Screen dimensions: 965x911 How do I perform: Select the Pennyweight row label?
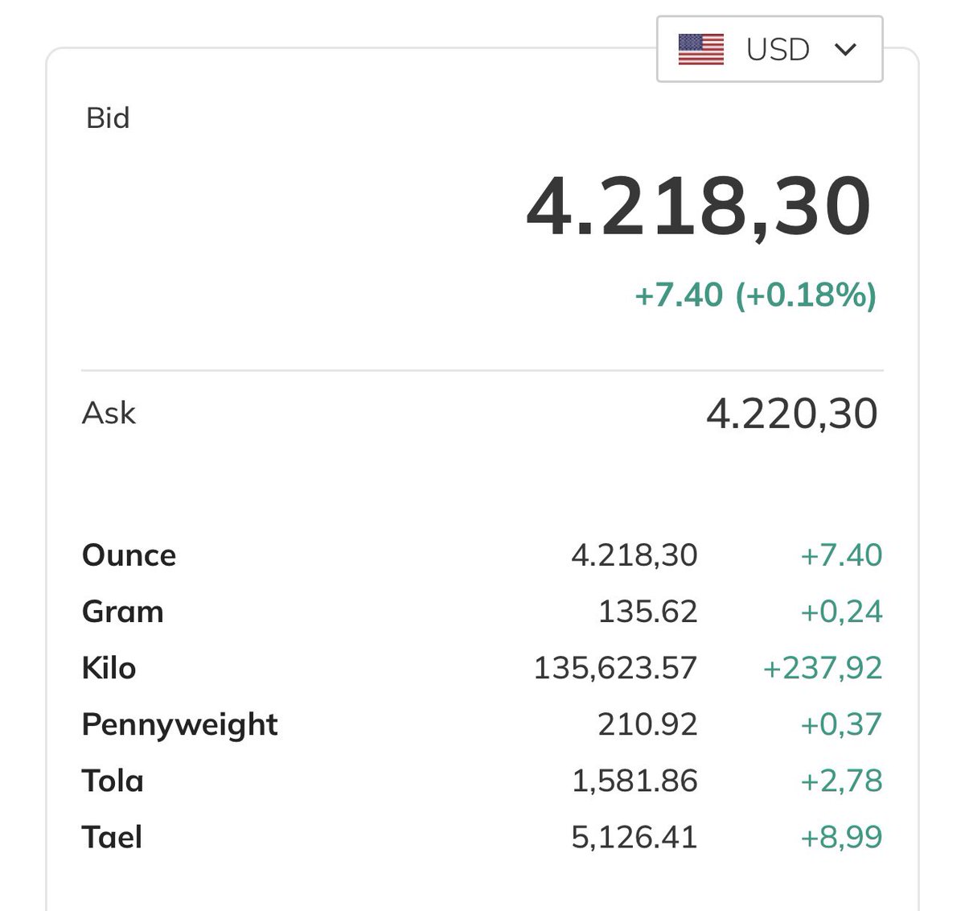click(x=180, y=725)
